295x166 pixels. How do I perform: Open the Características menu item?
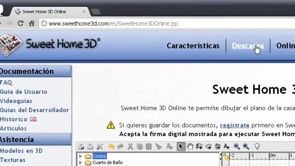point(193,46)
